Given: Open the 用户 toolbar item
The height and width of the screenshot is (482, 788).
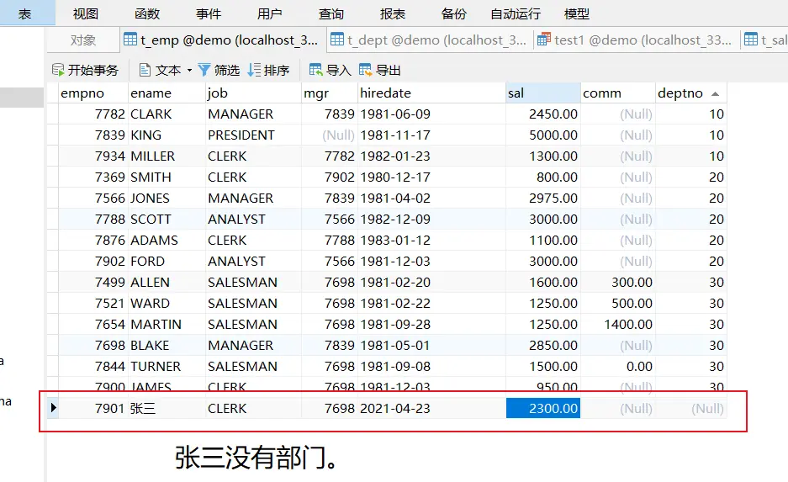Looking at the screenshot, I should [x=269, y=13].
